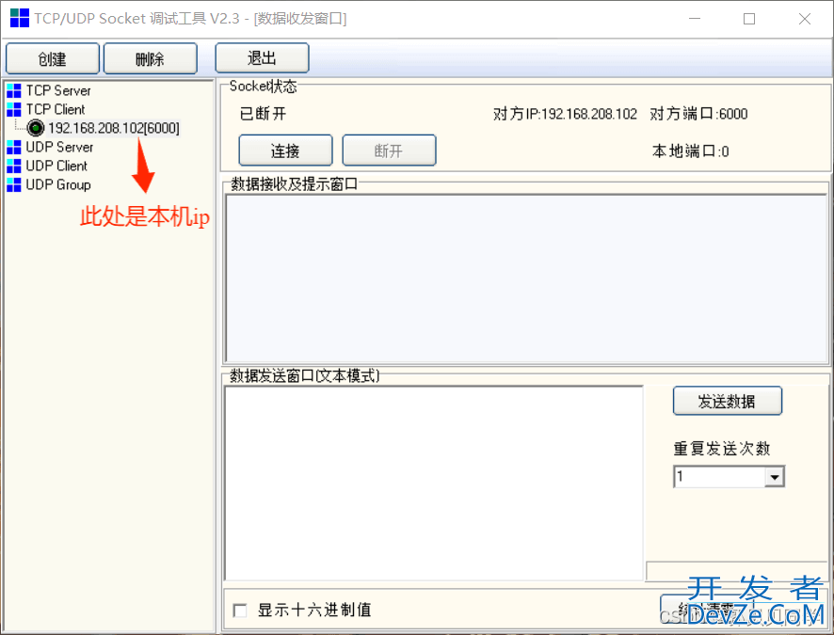
Task: Click the app icon in title bar
Action: [20, 18]
